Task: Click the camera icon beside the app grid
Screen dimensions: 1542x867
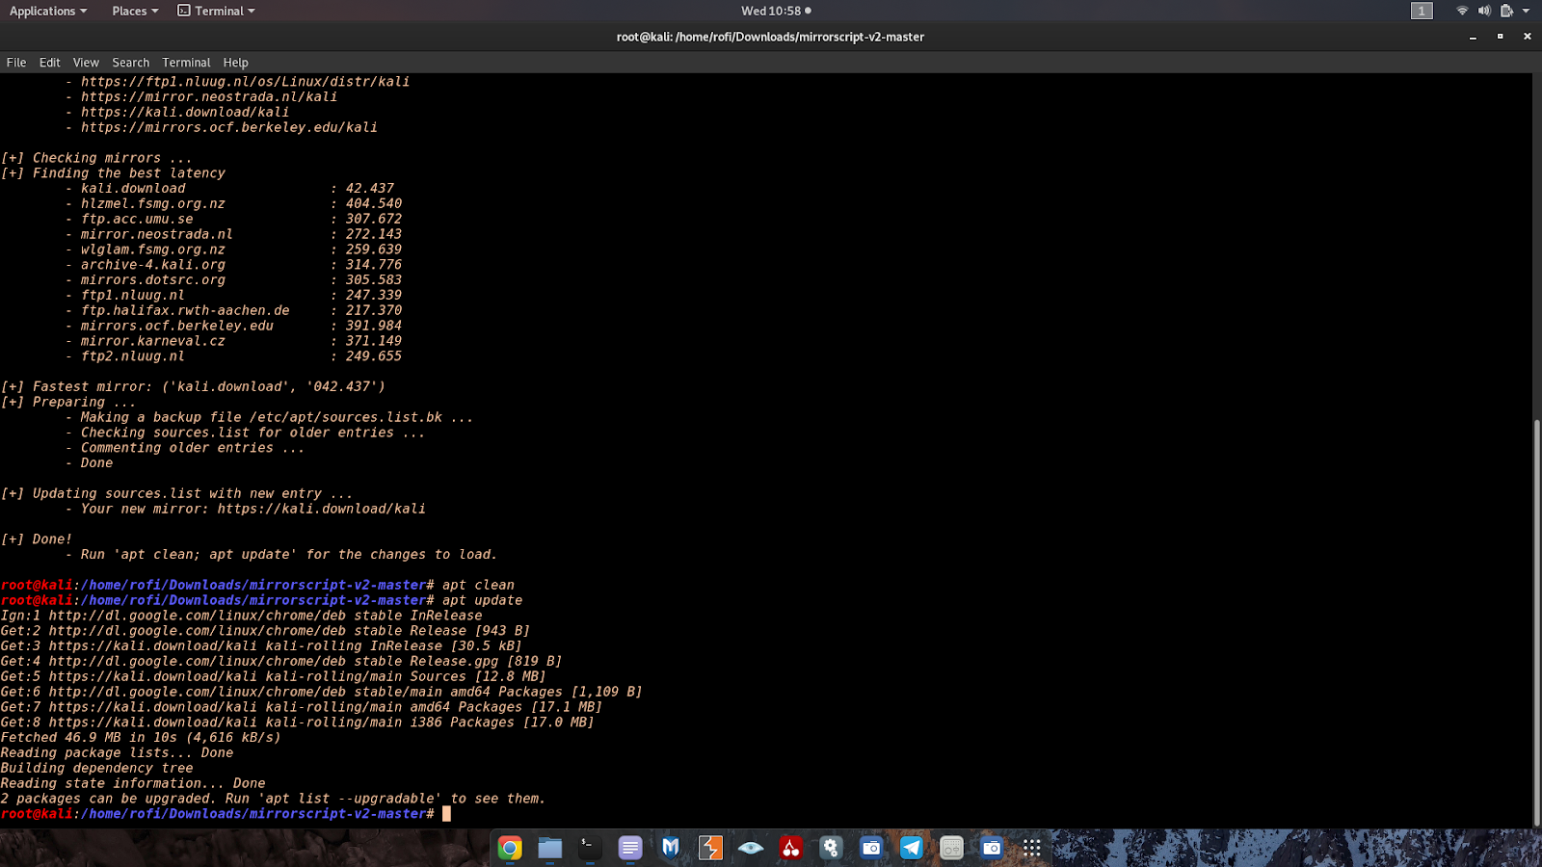Action: (x=992, y=848)
